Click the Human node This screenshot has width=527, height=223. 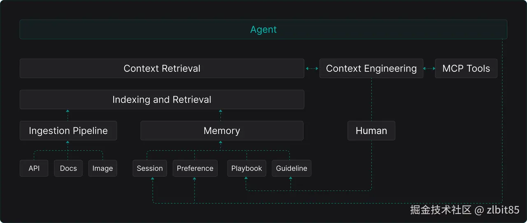pyautogui.click(x=371, y=131)
